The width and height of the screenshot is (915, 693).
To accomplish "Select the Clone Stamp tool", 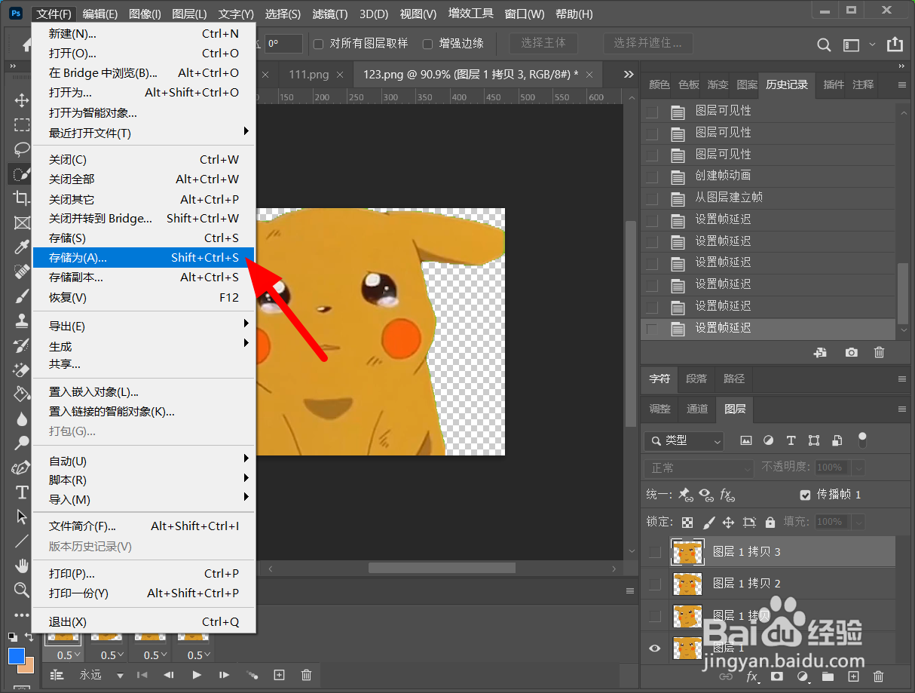I will tap(21, 321).
